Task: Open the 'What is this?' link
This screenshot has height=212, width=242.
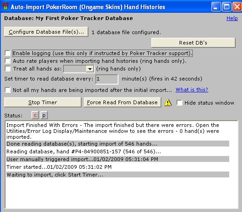Action: pos(192,90)
